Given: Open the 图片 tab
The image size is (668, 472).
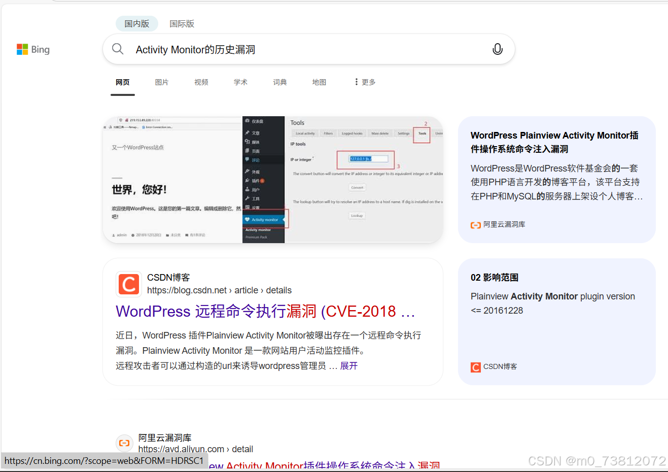Looking at the screenshot, I should click(162, 82).
